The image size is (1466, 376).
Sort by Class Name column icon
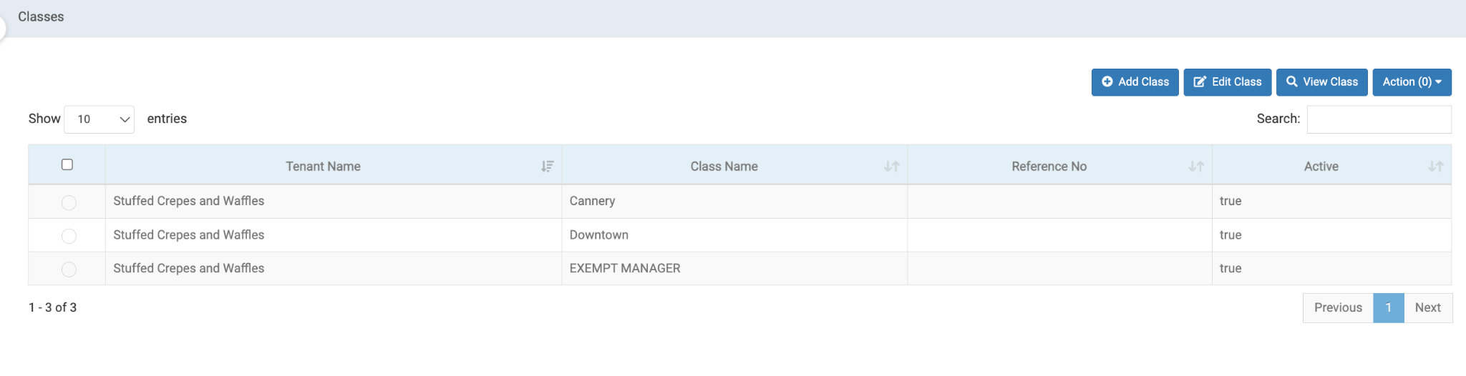(x=891, y=167)
